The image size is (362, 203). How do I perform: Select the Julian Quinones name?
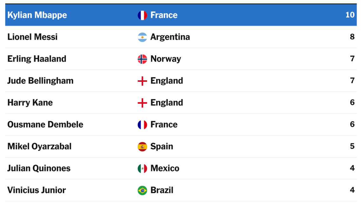tap(39, 168)
